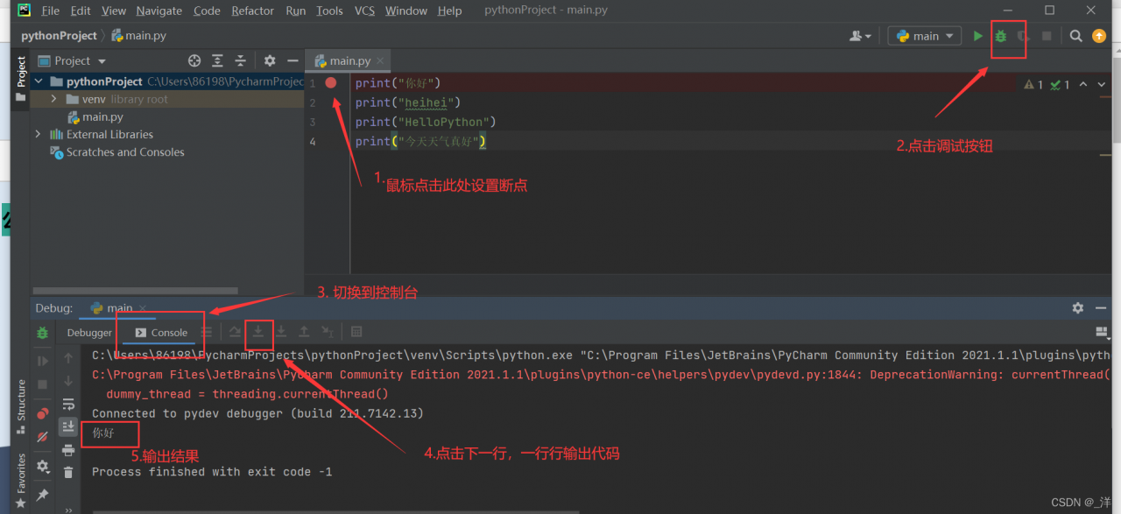This screenshot has width=1121, height=514.
Task: Print console output printer icon
Action: [x=68, y=449]
